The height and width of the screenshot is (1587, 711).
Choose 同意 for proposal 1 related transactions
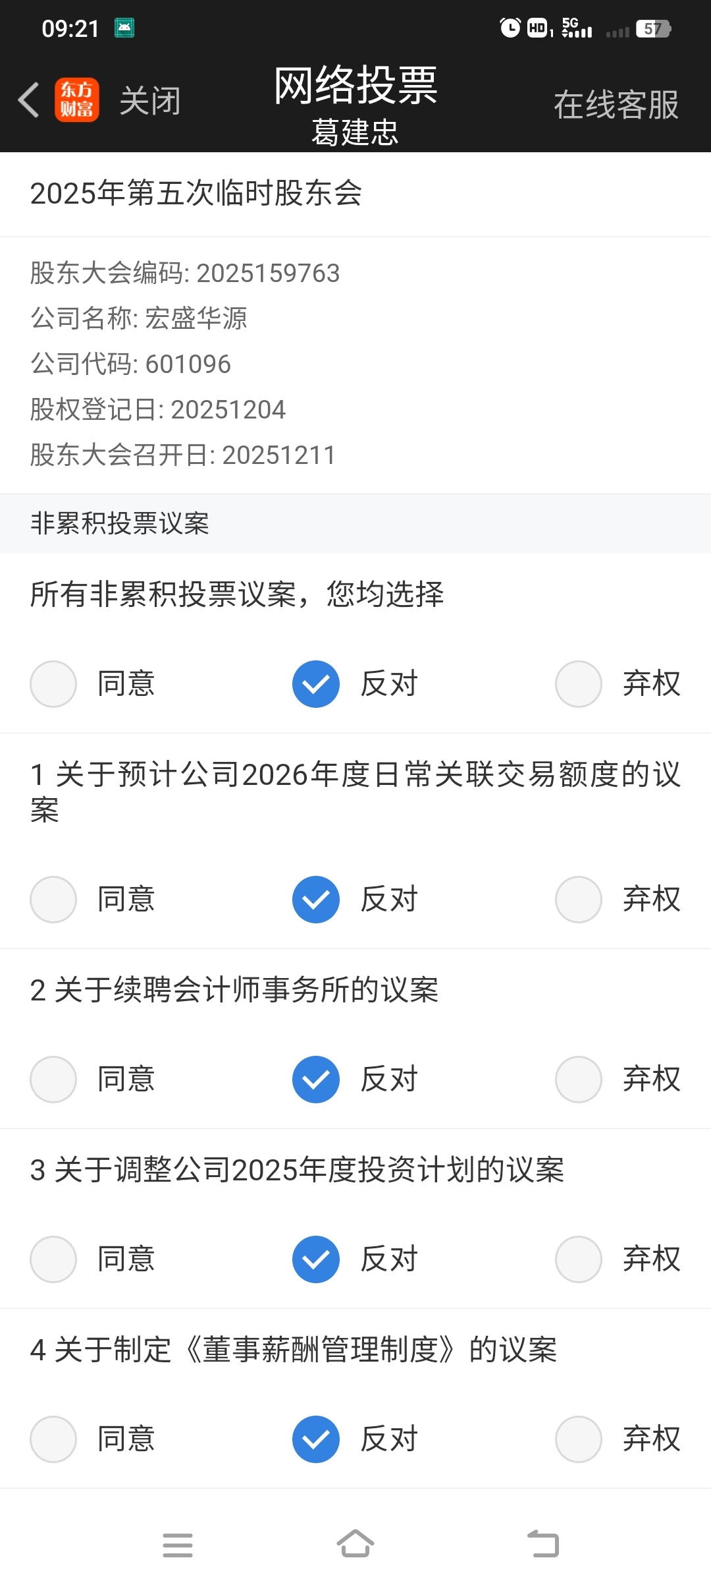click(x=53, y=900)
